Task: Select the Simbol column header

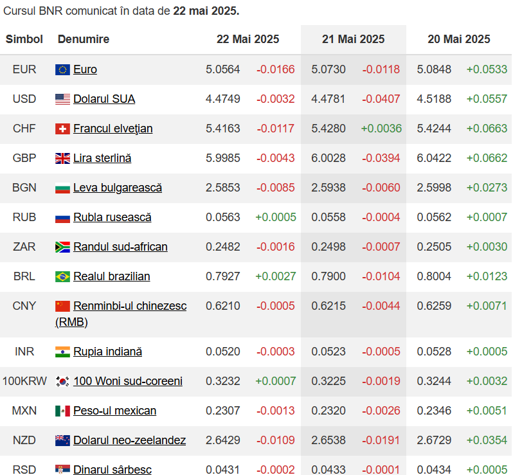Action: pos(24,39)
